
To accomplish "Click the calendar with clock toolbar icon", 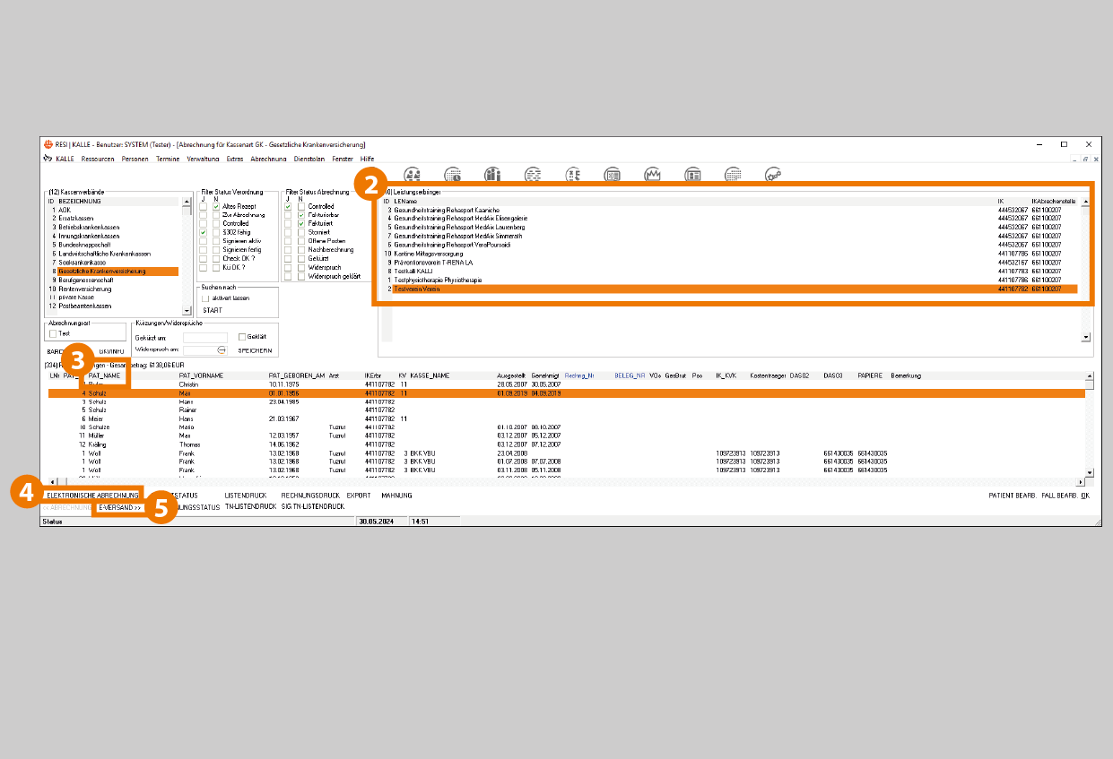I will [453, 175].
